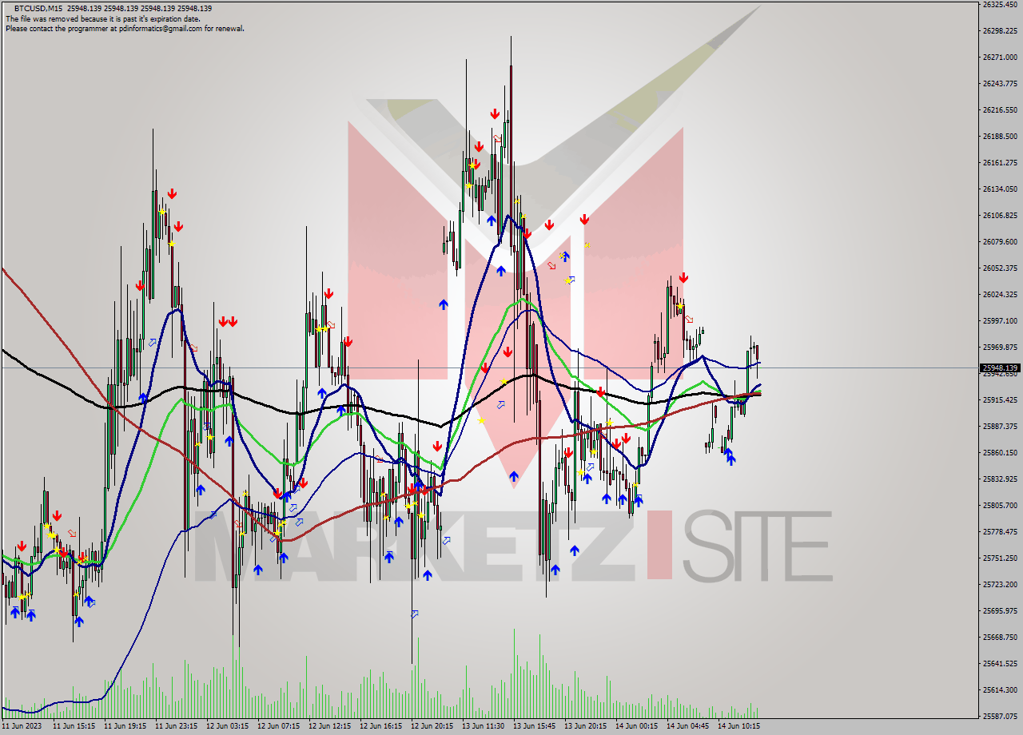Click the file removed expiration notice line
The width and height of the screenshot is (1023, 735).
coord(103,18)
